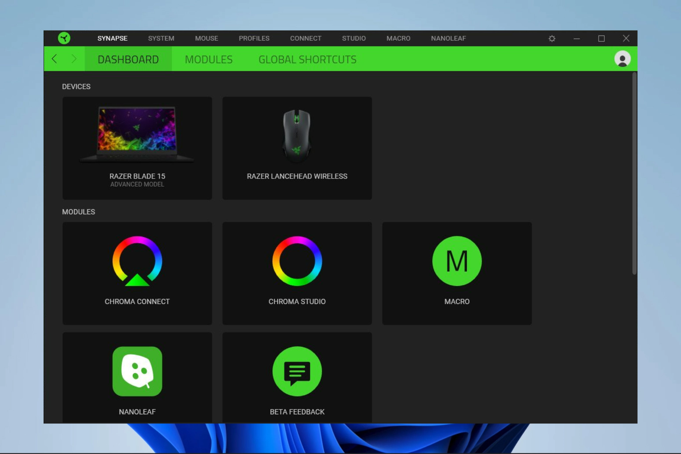681x454 pixels.
Task: Go back with the left arrow
Action: coord(54,59)
